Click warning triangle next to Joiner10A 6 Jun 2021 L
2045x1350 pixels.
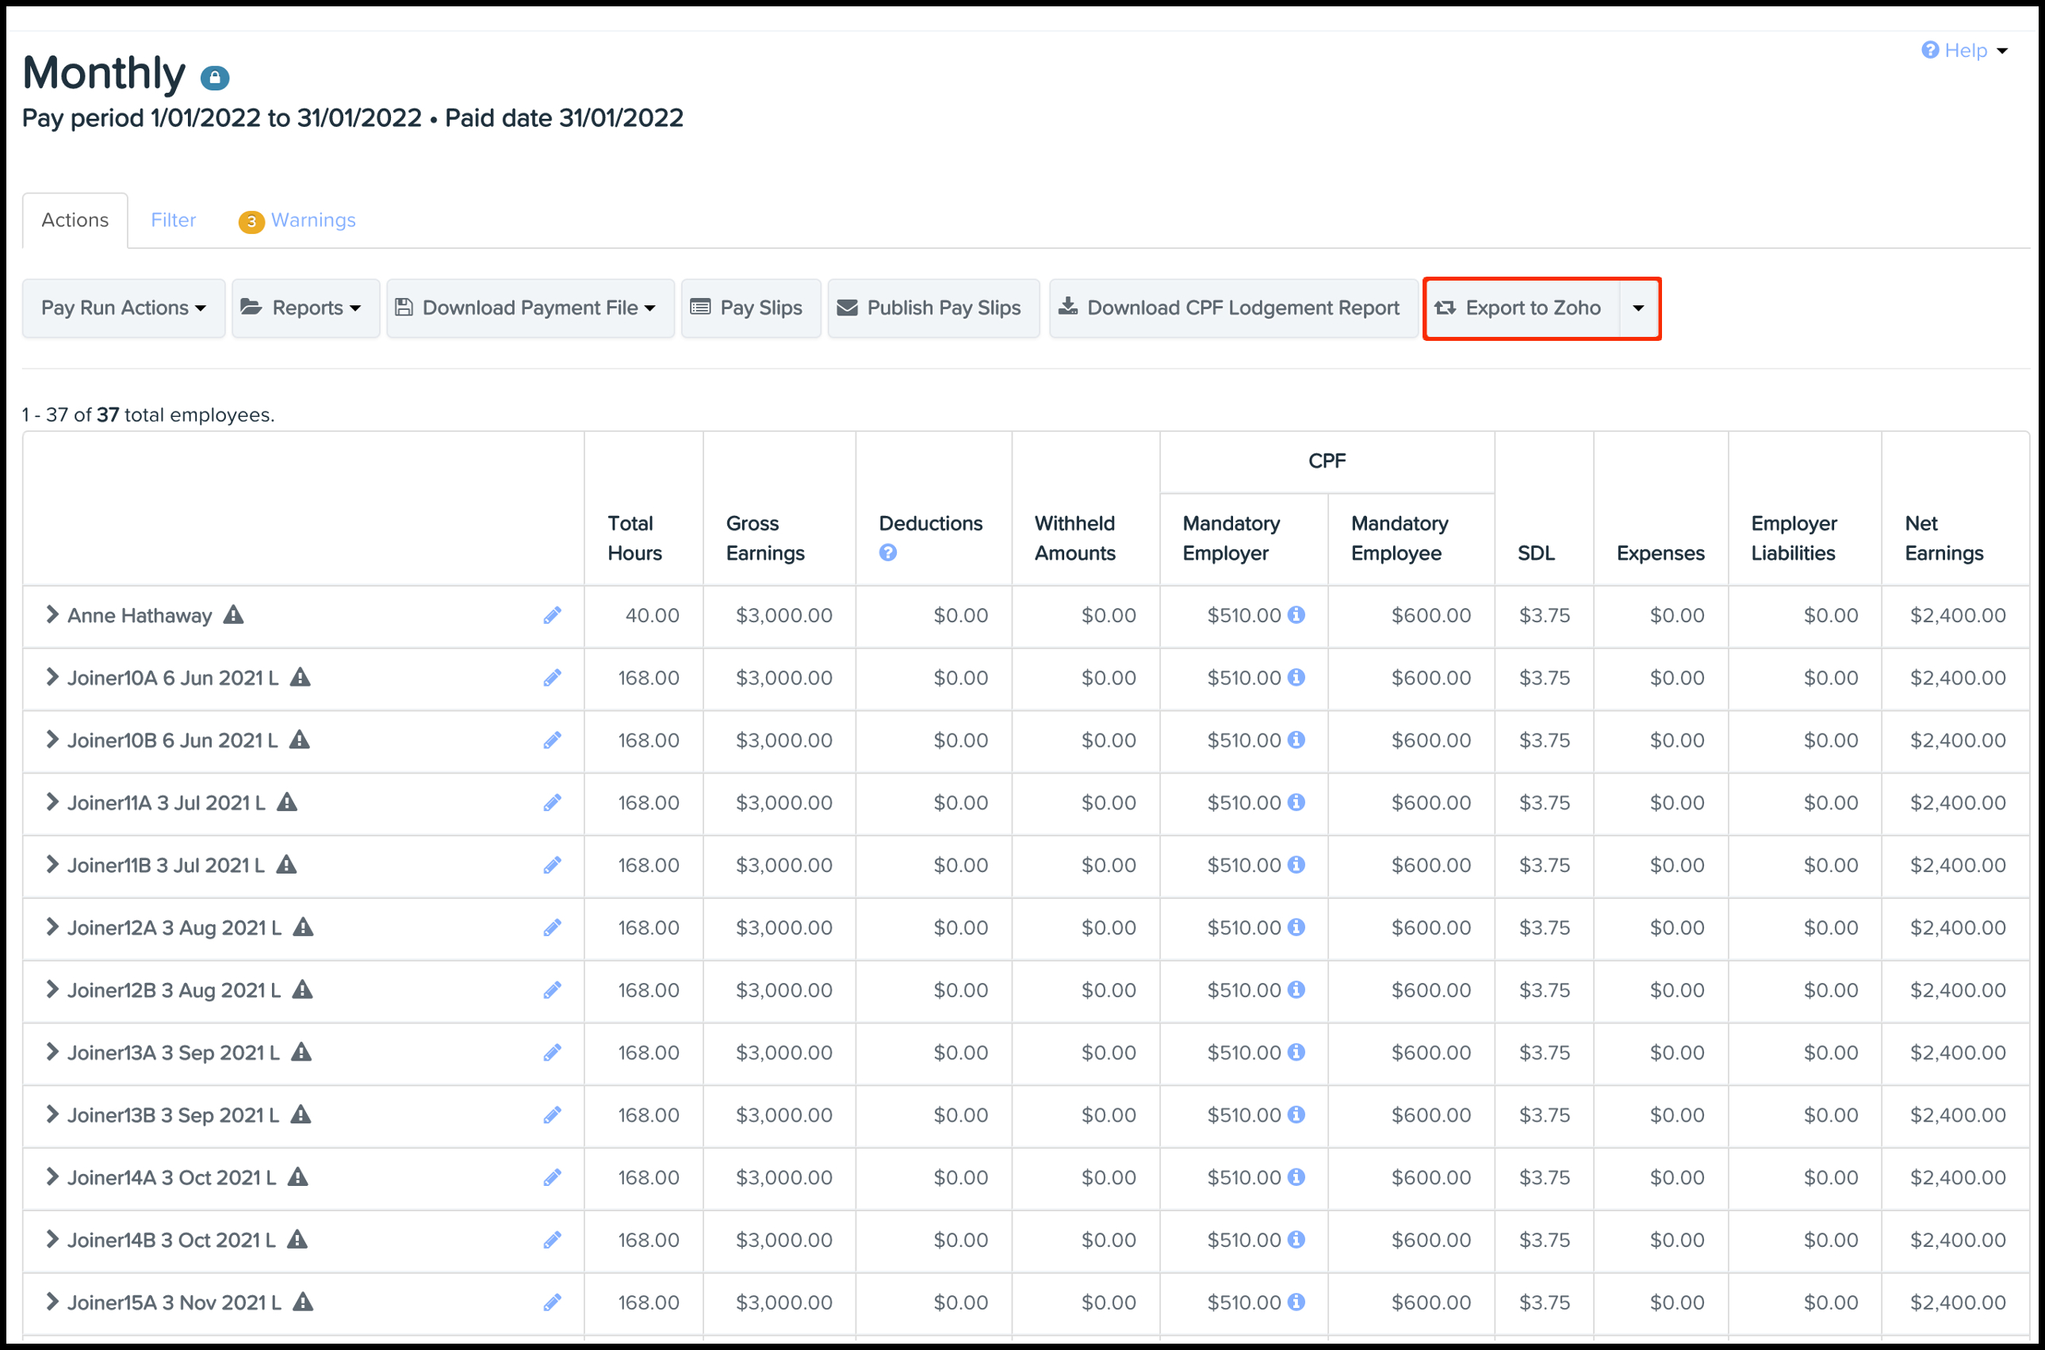pyautogui.click(x=300, y=678)
